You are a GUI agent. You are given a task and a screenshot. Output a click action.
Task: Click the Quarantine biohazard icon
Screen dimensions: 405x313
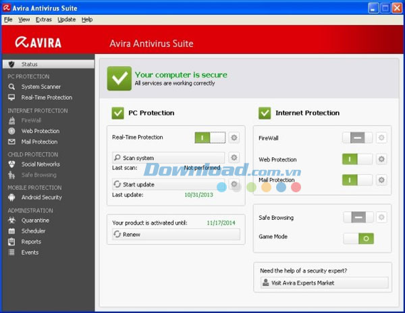[x=11, y=220]
